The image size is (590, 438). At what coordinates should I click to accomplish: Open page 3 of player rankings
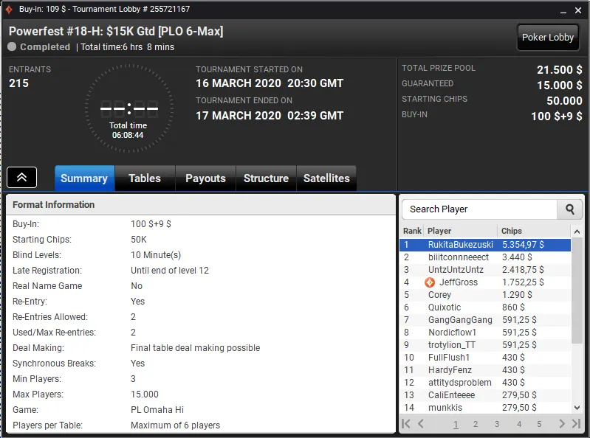(497, 425)
